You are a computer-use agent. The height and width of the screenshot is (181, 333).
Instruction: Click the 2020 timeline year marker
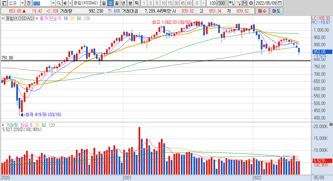(x=5, y=178)
